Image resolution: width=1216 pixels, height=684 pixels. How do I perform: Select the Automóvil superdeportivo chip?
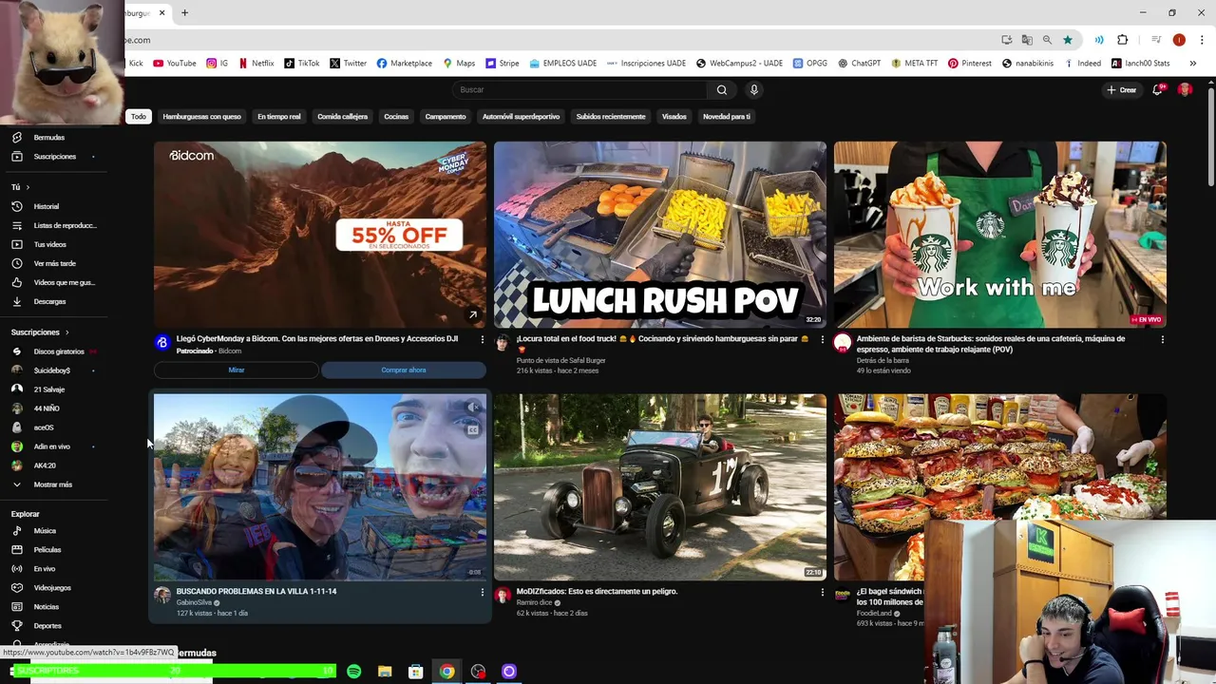tap(521, 117)
